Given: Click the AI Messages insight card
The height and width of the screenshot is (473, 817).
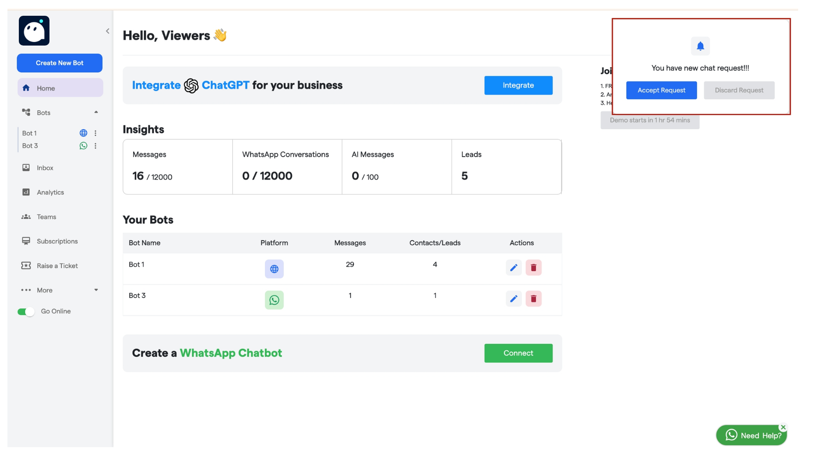Looking at the screenshot, I should (397, 167).
